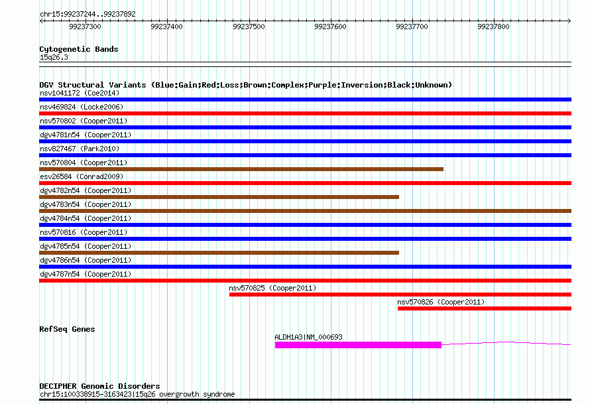Screen dimensions: 590x404
Task: Click the brown nsv570804 complex variant bar
Action: (241, 169)
